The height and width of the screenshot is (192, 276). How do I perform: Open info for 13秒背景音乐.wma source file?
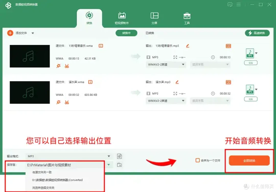(x=101, y=46)
